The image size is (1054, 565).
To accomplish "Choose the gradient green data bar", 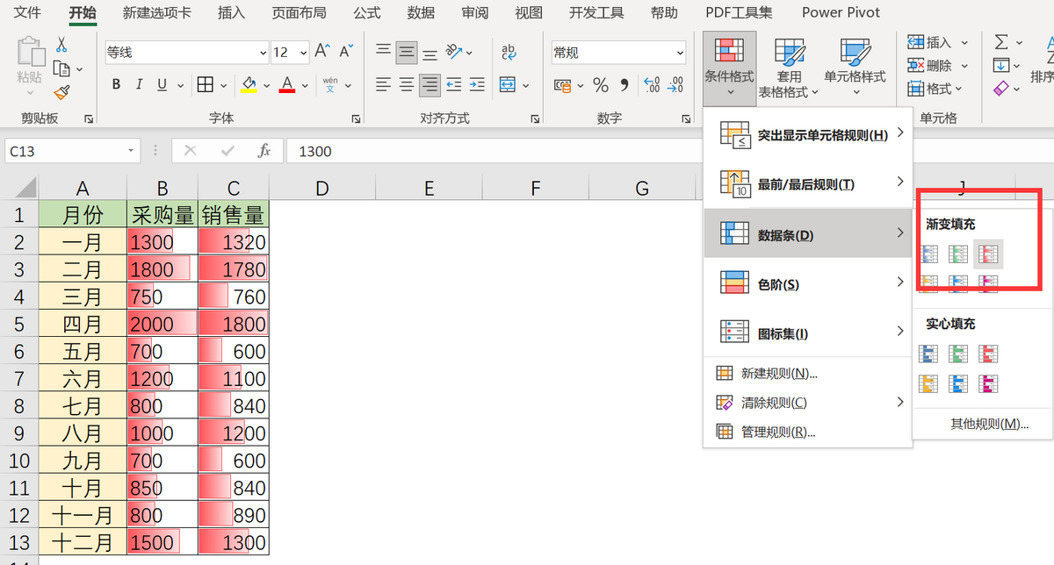I will click(x=959, y=254).
